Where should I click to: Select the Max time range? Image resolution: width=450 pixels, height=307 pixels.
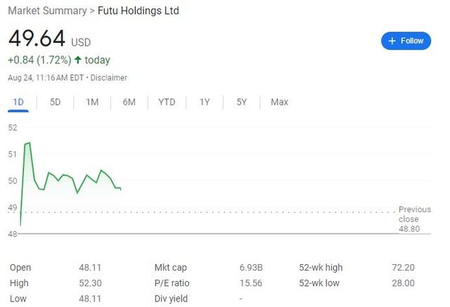click(x=279, y=102)
